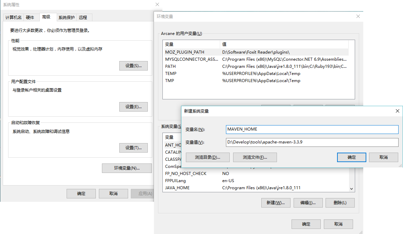This screenshot has width=403, height=234.
Task: Click 设置(S) button under 性能
Action: point(134,66)
